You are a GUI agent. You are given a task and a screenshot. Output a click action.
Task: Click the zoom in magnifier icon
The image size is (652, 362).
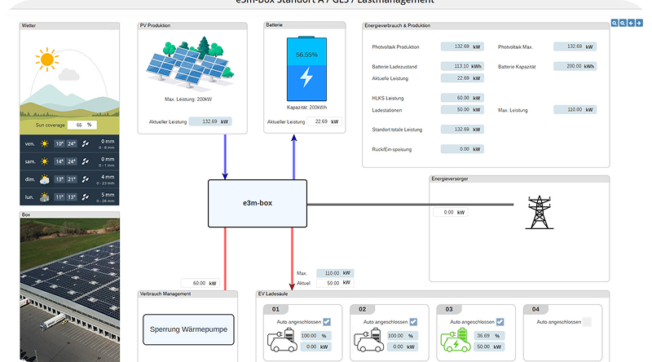tap(615, 24)
